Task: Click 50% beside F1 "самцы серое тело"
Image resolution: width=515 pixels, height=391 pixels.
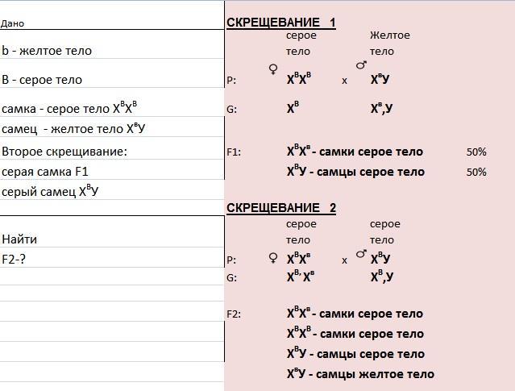Action: tap(476, 172)
